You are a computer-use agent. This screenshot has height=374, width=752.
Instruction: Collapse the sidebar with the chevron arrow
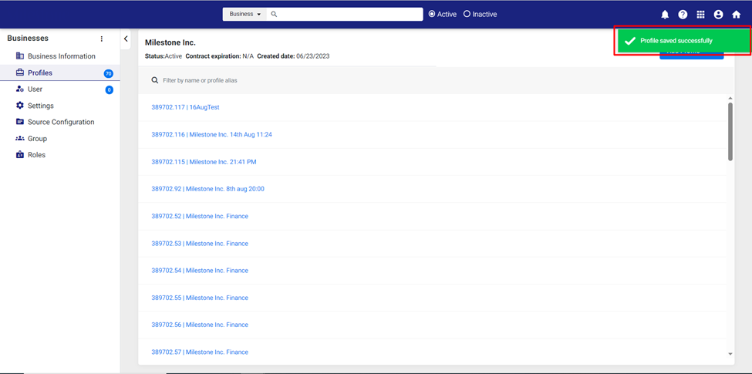126,39
